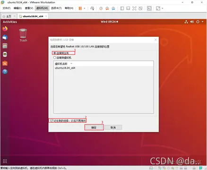207x170 pixels.
Task: Launch Thunderbird Mail from the dock
Action: [5, 37]
